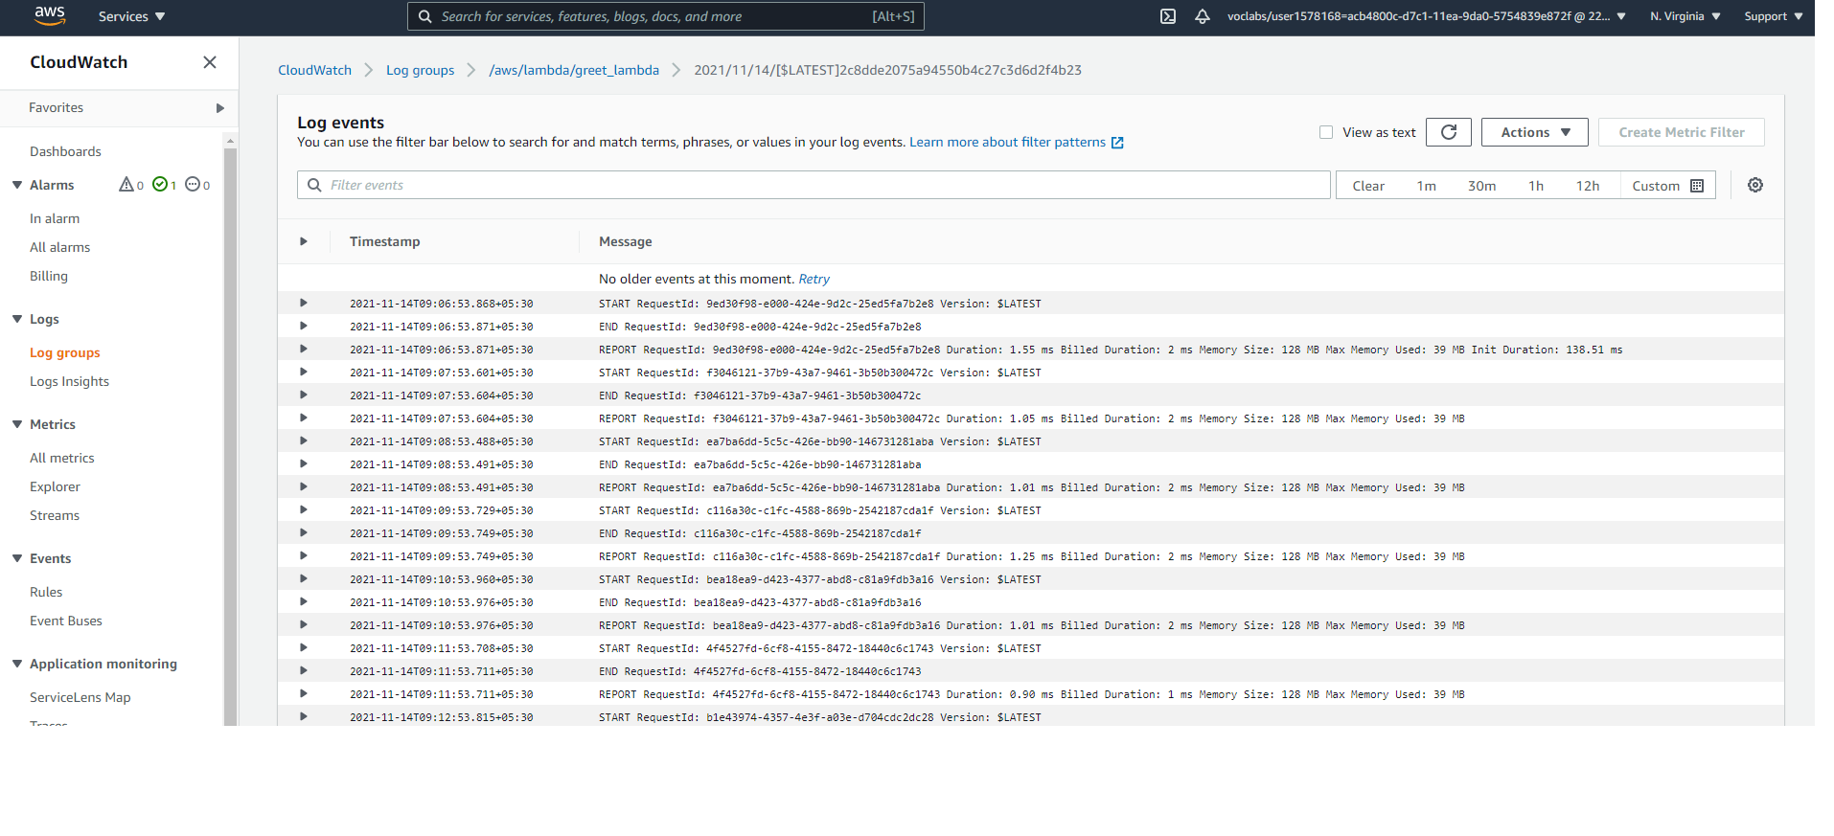Click the magnifier in Filter events box
This screenshot has height=836, width=1834.
point(314,185)
